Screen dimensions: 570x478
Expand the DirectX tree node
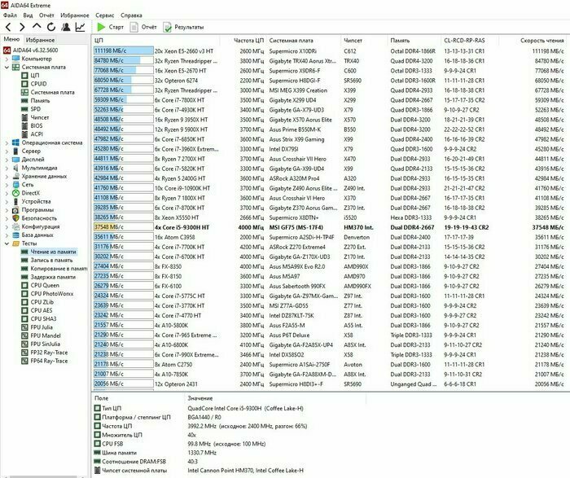(7, 193)
